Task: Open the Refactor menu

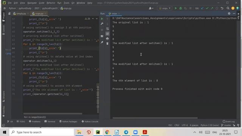Action: tap(51, 3)
